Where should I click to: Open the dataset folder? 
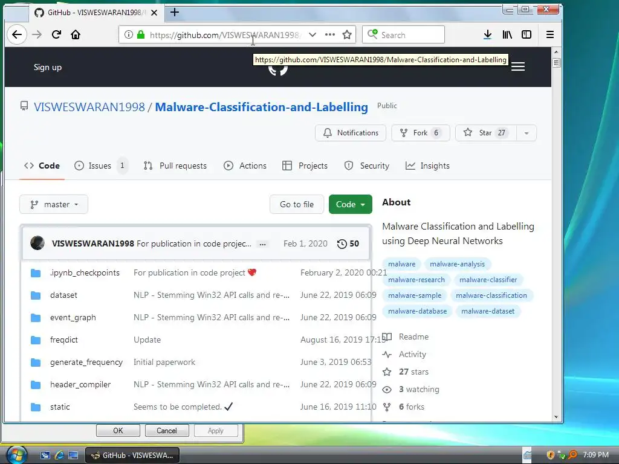pos(63,295)
